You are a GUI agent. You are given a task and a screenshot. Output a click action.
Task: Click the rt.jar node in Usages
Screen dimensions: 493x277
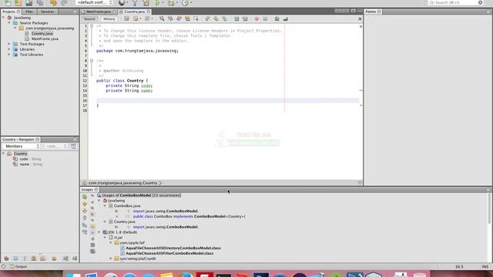click(118, 238)
